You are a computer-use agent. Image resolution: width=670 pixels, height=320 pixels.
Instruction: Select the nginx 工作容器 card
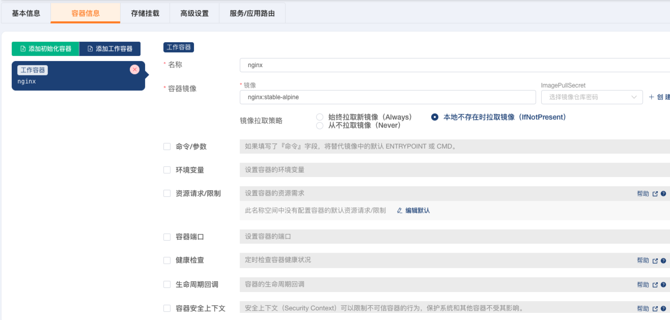78,76
